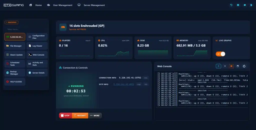Click the Disk drive icon
Screen dimensions: 256x130
click(138, 40)
